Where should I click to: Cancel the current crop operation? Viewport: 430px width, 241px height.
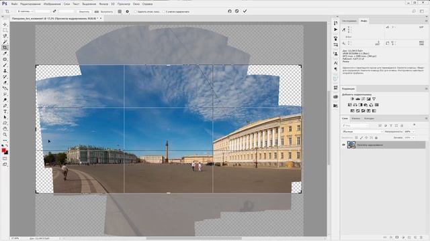pos(237,11)
